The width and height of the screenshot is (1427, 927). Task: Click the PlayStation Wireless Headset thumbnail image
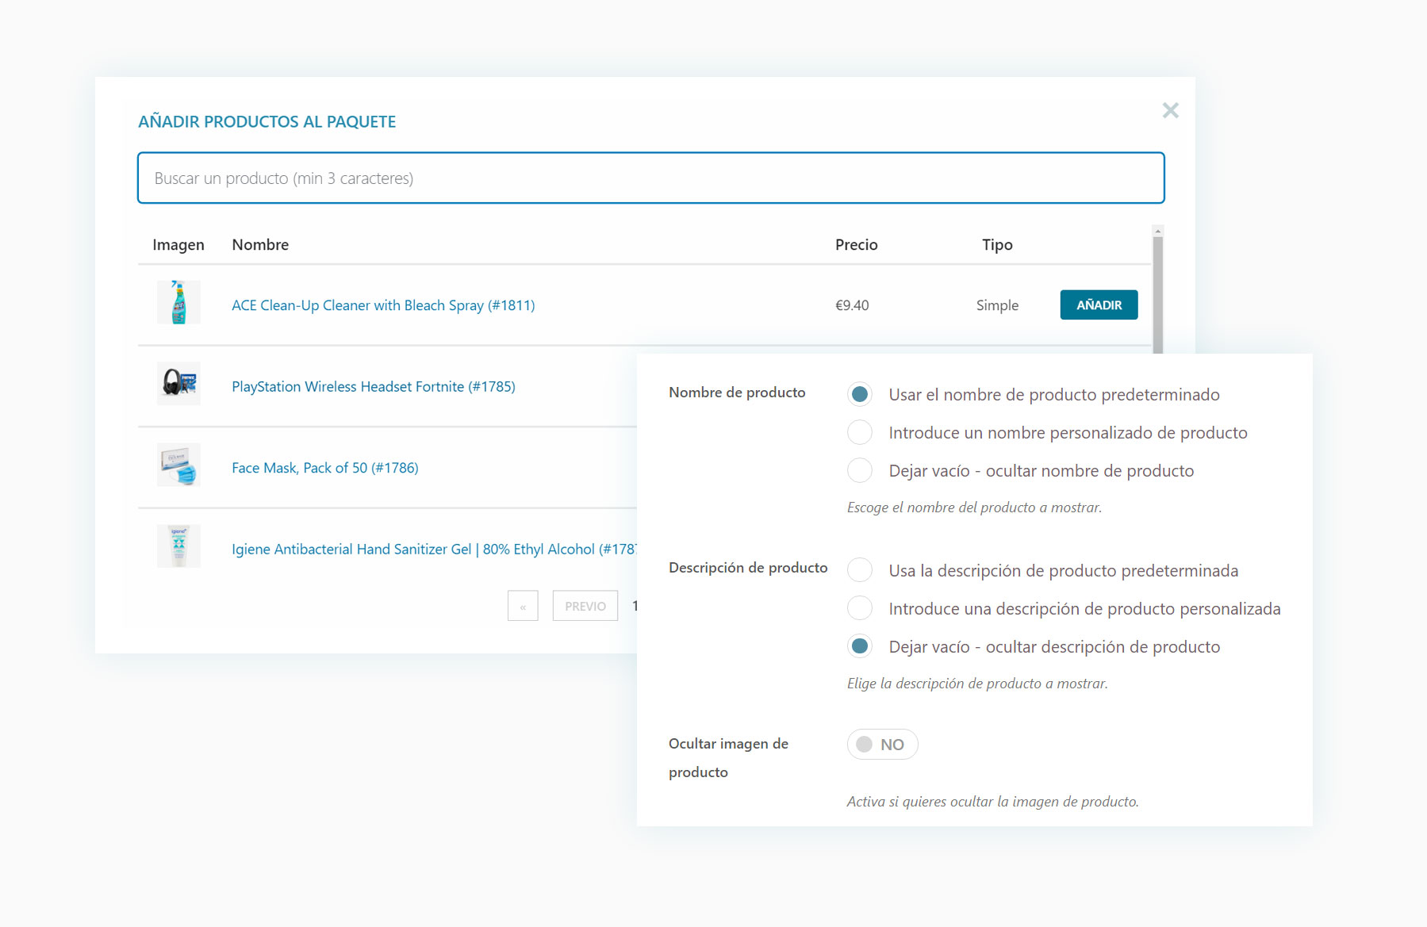point(178,384)
